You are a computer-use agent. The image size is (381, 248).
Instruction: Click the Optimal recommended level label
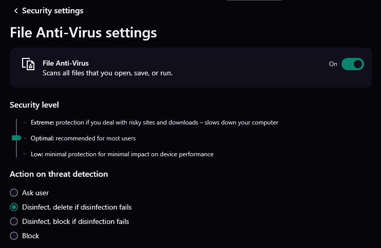(x=83, y=138)
